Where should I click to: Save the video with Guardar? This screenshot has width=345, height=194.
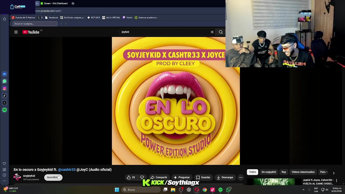pos(203,177)
